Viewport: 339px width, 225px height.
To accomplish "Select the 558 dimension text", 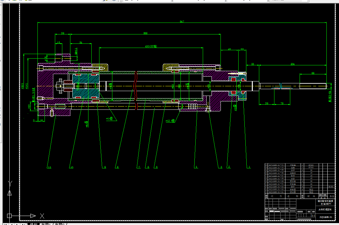I will pos(145,33).
